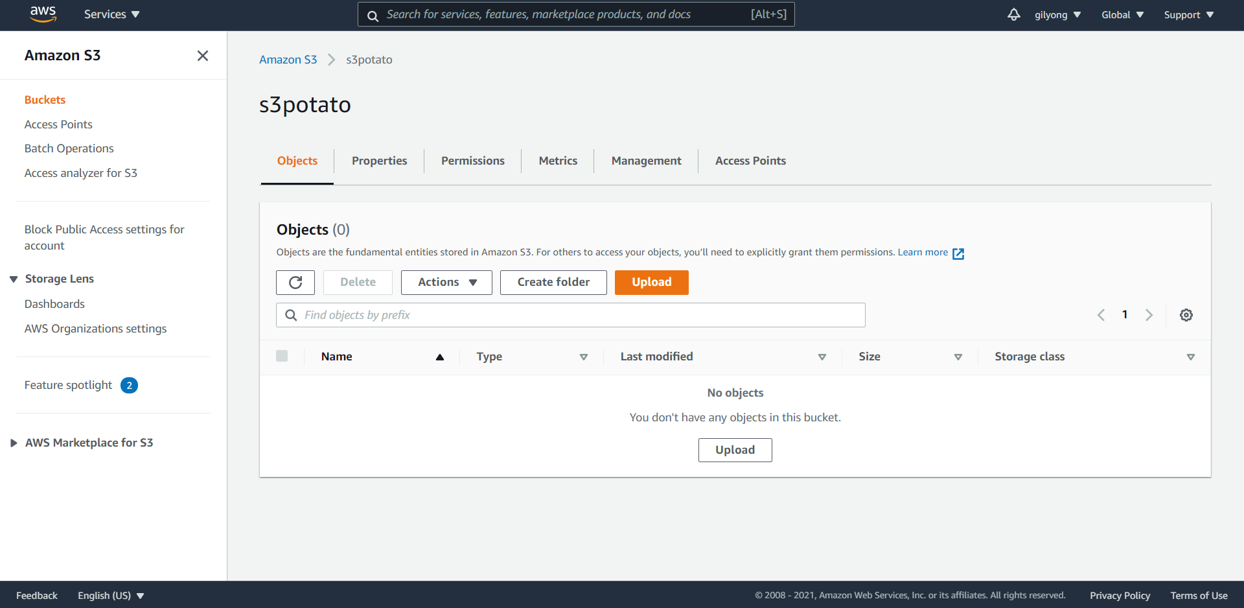The image size is (1244, 608).
Task: Click the AWS logo home icon
Action: pos(43,14)
